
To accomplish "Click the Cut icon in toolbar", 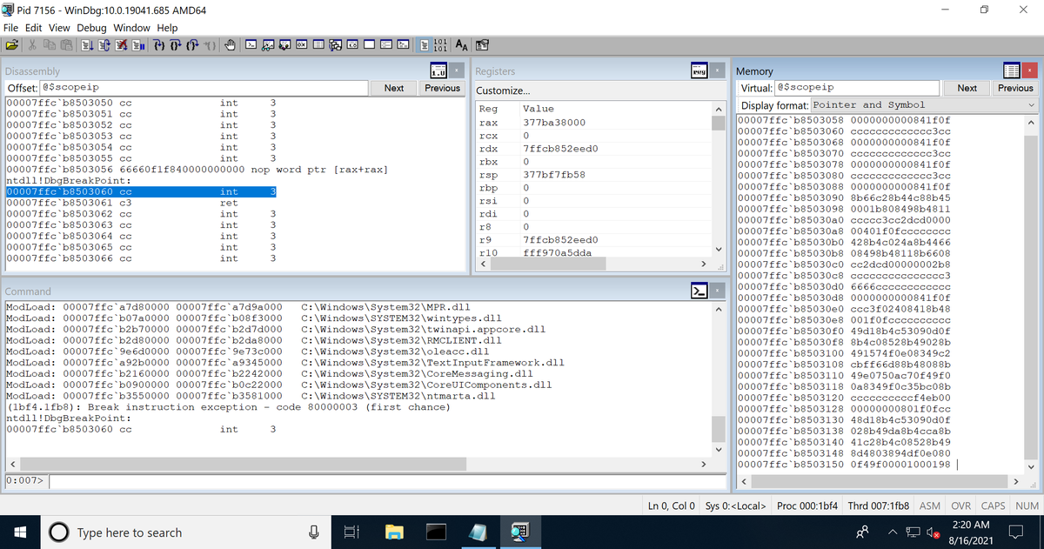I will (32, 44).
